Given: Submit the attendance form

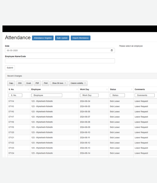Looking at the screenshot, I should tap(10, 68).
